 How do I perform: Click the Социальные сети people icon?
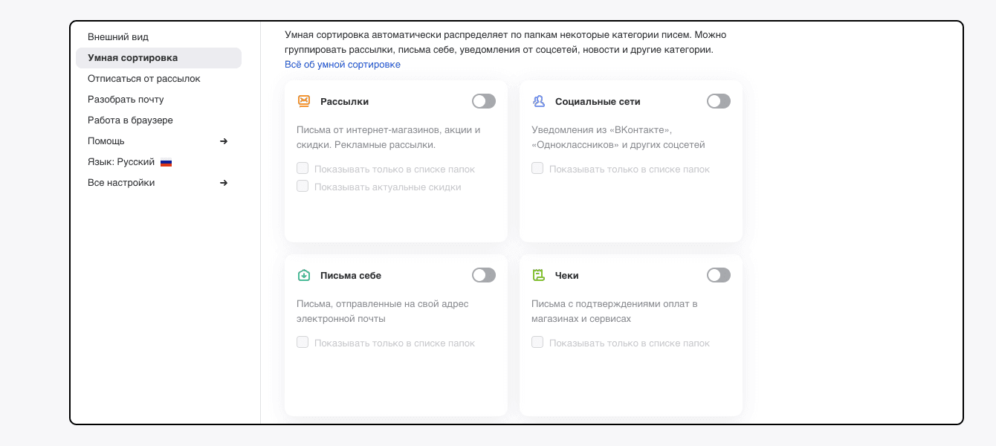coord(538,101)
